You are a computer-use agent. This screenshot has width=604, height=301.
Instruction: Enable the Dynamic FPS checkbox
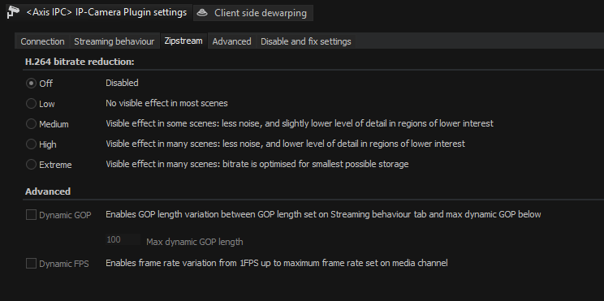[x=31, y=264]
